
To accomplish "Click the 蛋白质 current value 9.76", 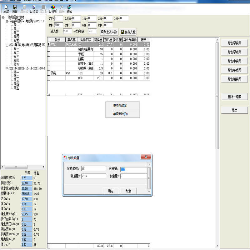I will coord(27,178).
